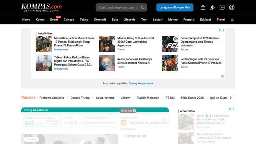
Task: Open the Cahaya section
Action: [69, 20]
